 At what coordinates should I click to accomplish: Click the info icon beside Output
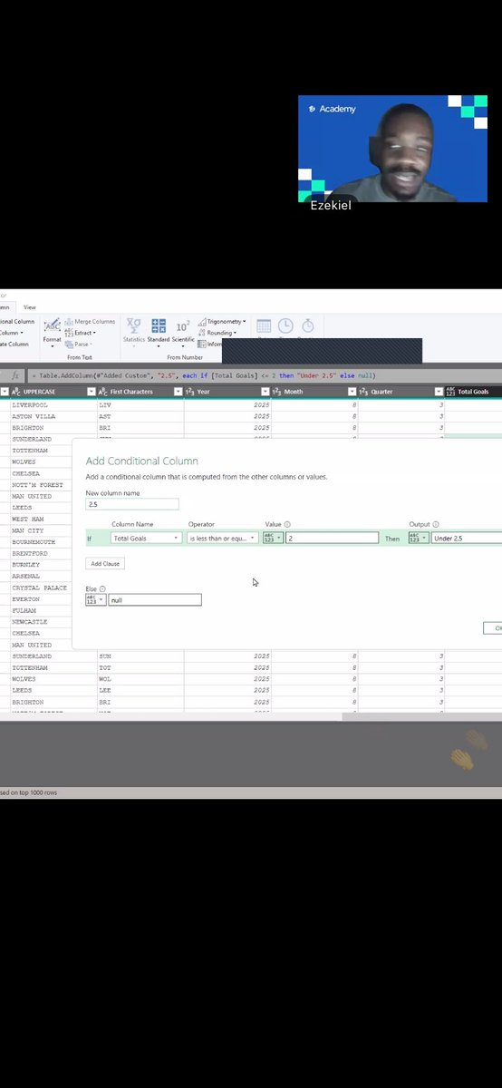pos(436,524)
